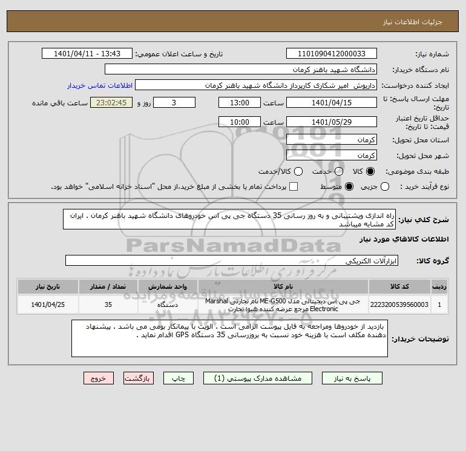This screenshot has width=466, height=451.
Task: Click the شرح کلی نیاز description box
Action: pos(229,219)
